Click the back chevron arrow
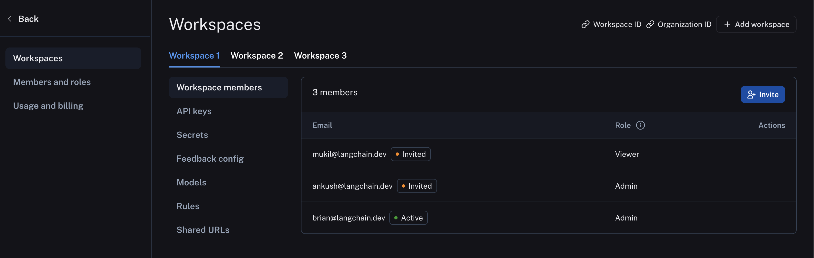The image size is (814, 258). [10, 19]
